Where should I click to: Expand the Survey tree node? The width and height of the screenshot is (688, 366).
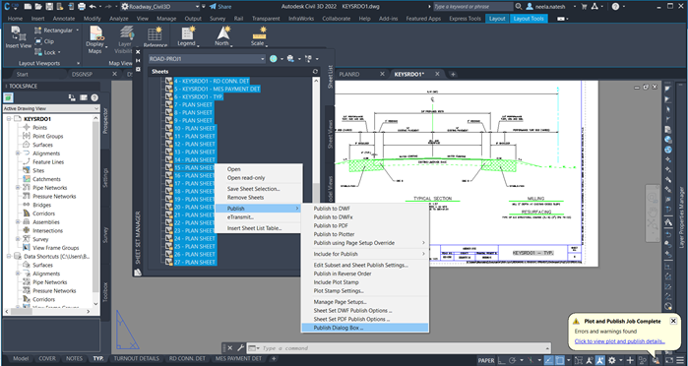coord(18,239)
